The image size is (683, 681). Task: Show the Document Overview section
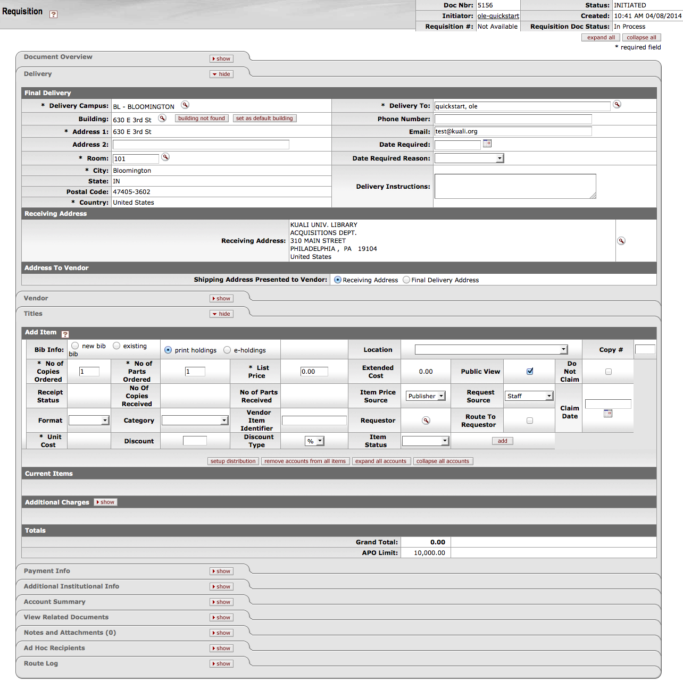[221, 59]
